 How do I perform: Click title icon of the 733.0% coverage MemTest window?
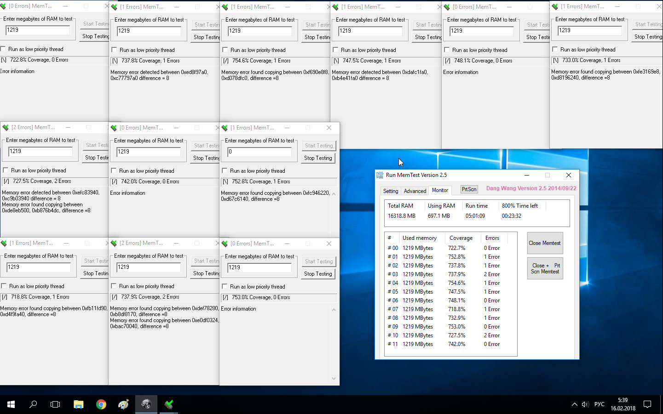point(555,6)
